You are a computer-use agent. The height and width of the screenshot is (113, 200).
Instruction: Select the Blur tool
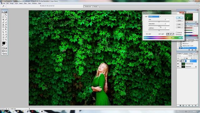tap(3, 29)
